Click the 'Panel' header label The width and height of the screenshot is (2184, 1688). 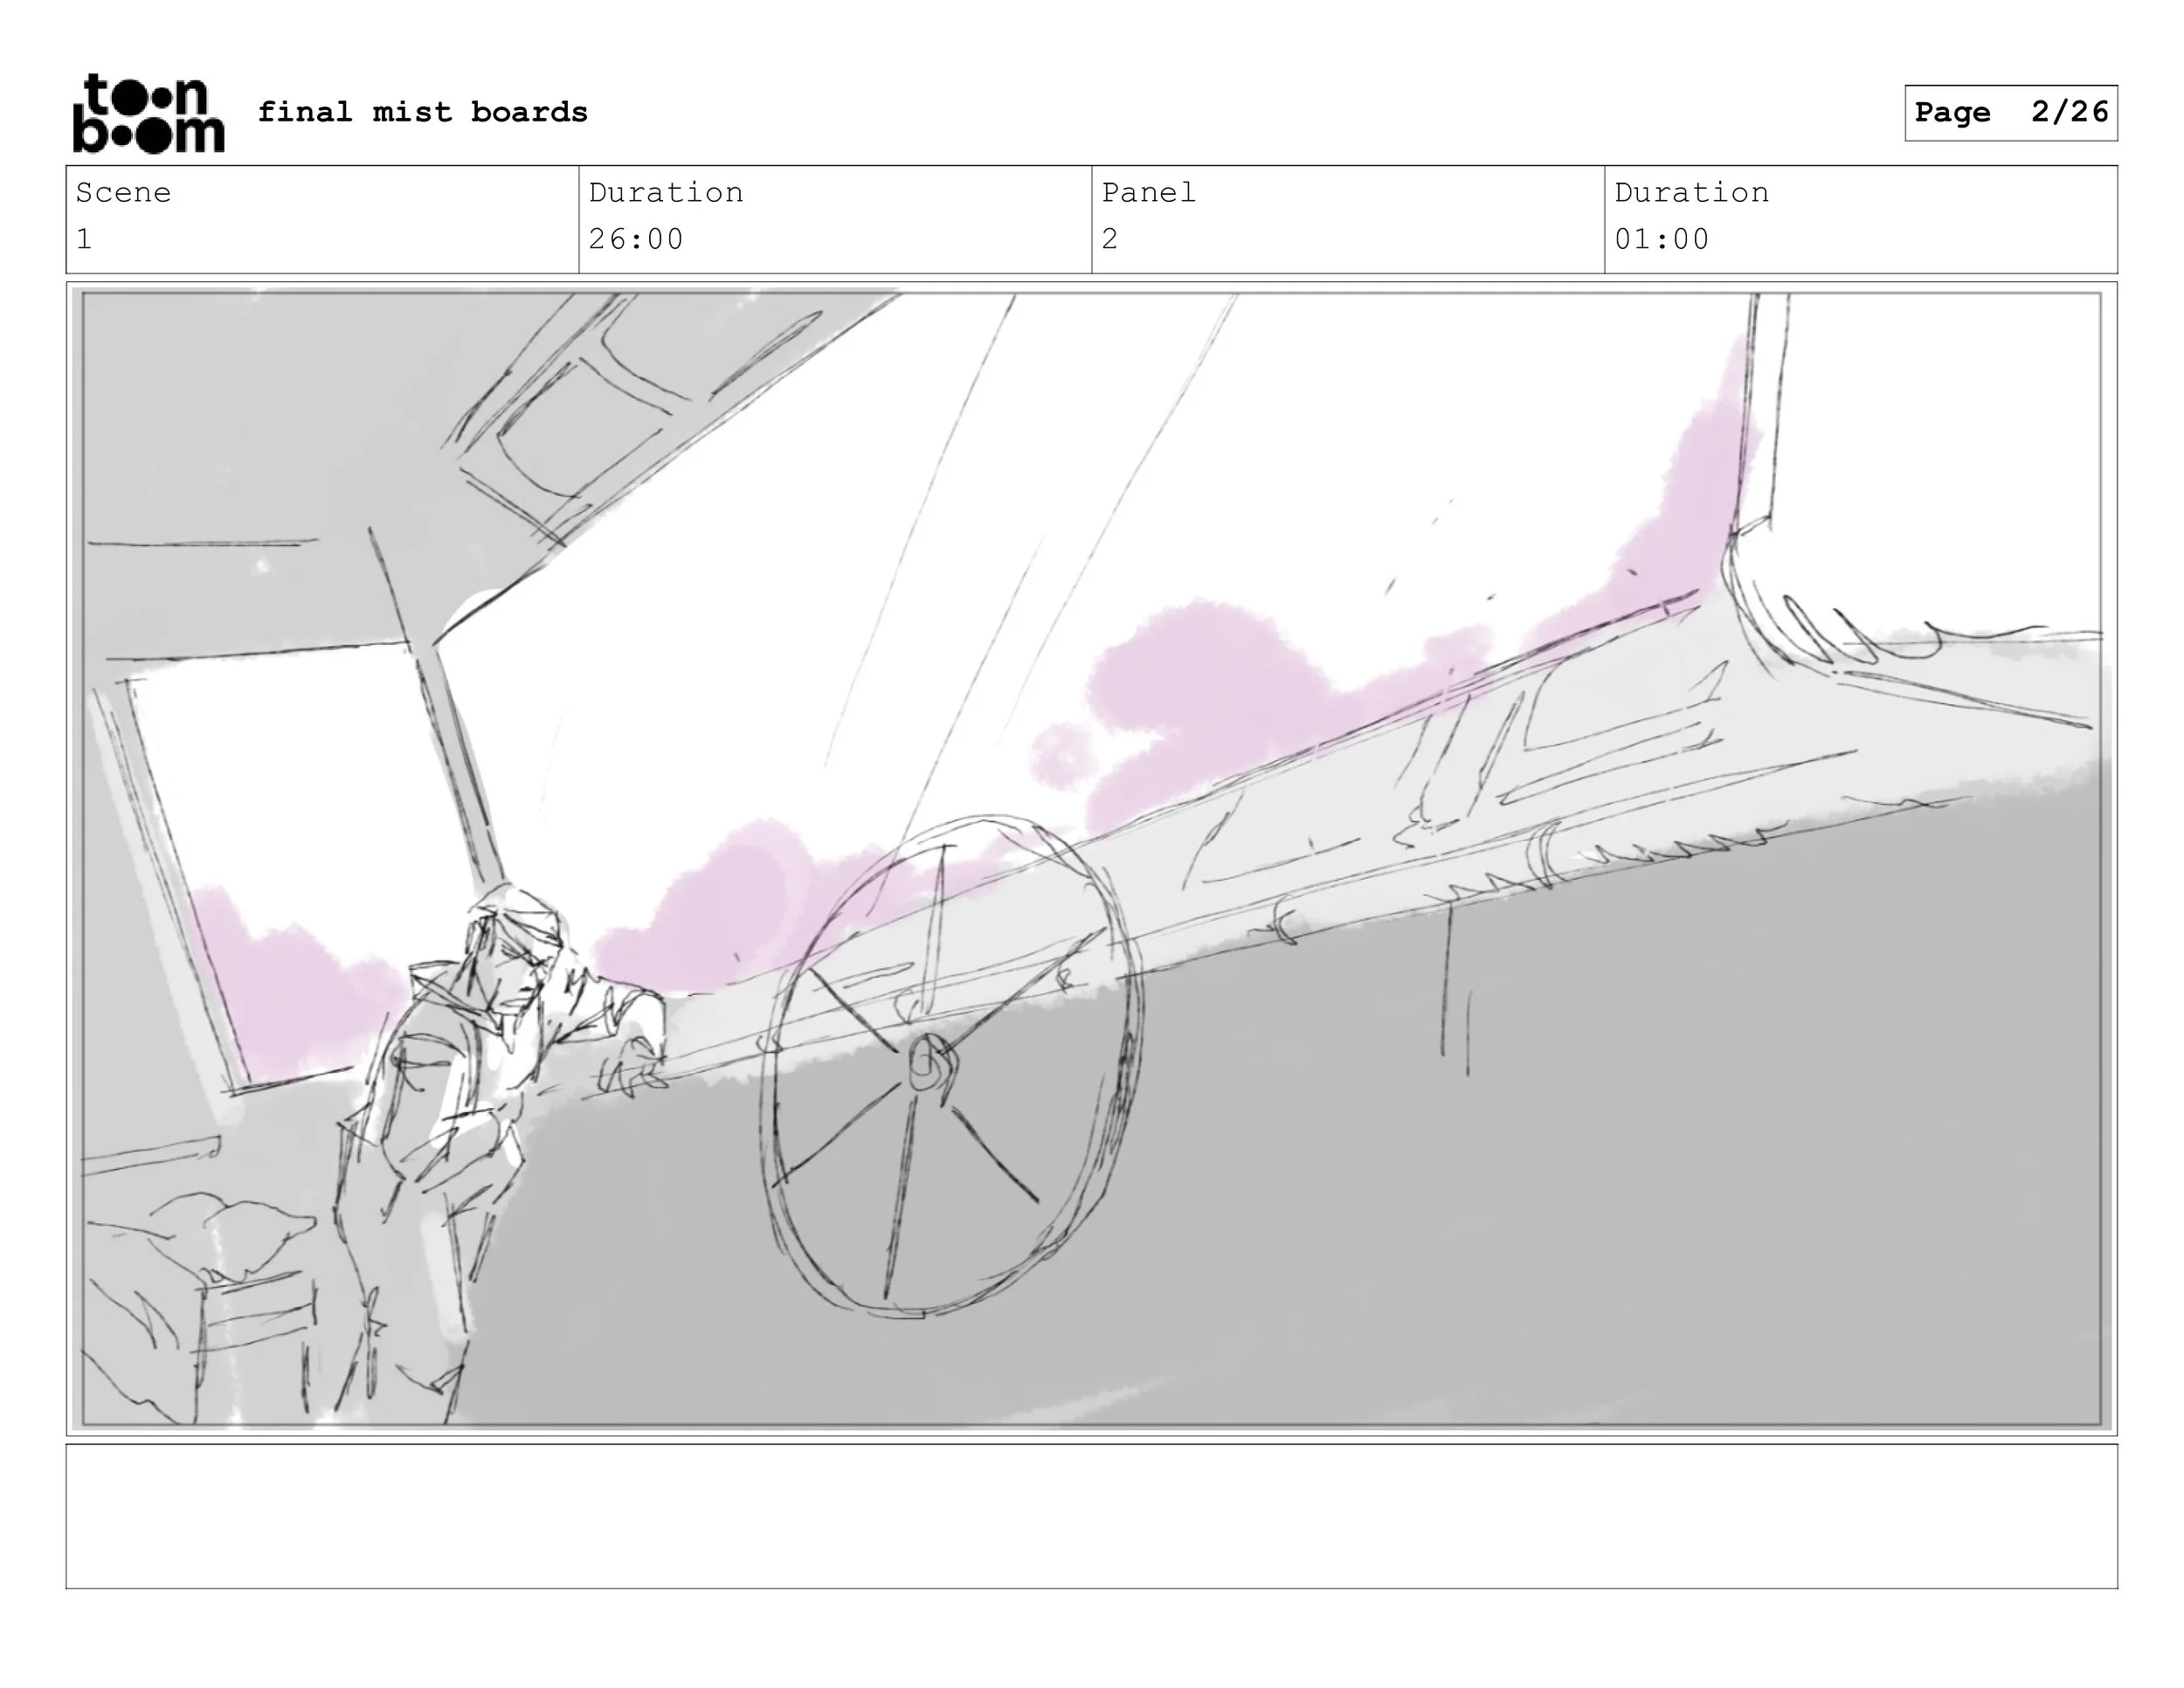(1148, 192)
